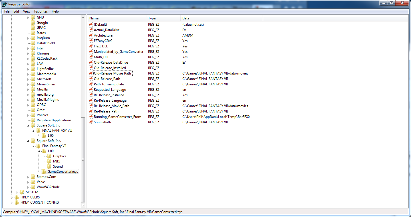Click the Microsoft folder icon
411x217 pixels.
33,79
